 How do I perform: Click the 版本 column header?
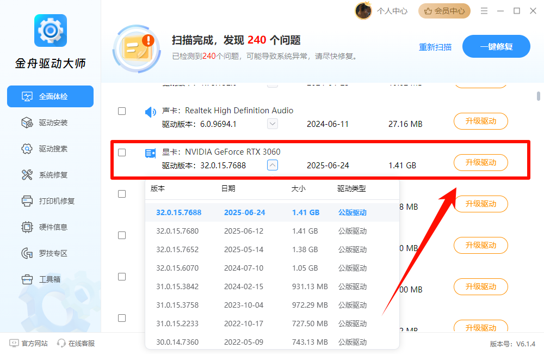[158, 188]
